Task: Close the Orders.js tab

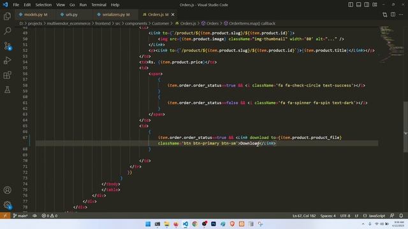Action: click(173, 15)
